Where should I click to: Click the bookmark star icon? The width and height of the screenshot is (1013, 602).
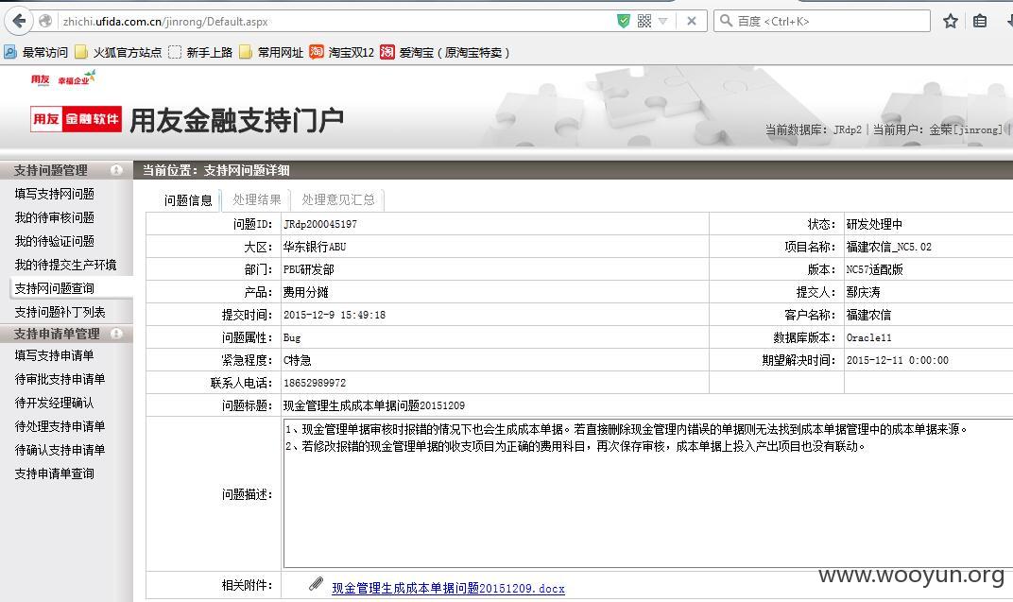[x=951, y=22]
